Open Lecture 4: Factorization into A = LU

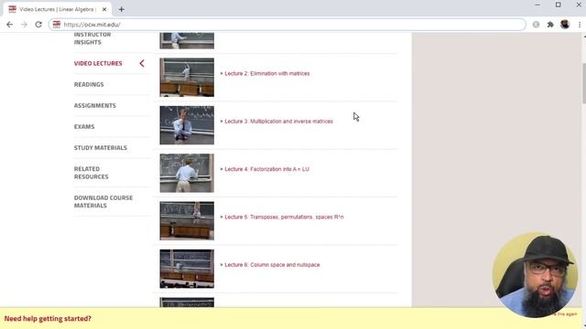point(266,169)
